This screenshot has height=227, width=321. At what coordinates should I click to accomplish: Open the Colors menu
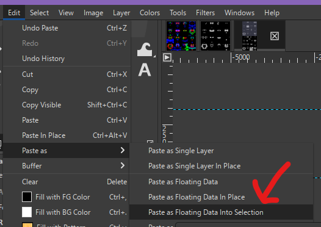click(150, 13)
